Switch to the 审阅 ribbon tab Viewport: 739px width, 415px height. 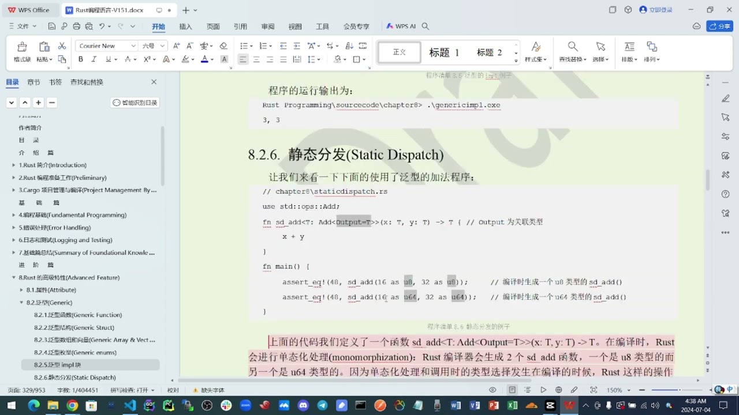click(x=268, y=27)
